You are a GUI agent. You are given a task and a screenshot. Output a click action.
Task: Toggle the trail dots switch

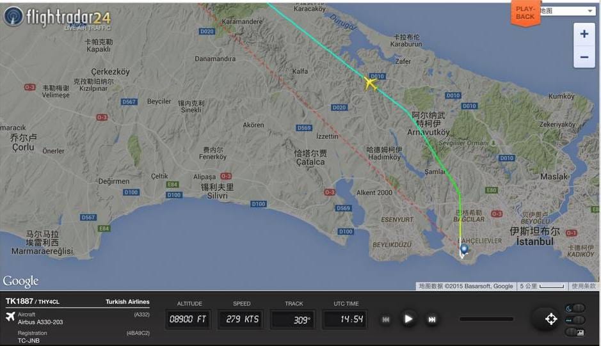(575, 320)
